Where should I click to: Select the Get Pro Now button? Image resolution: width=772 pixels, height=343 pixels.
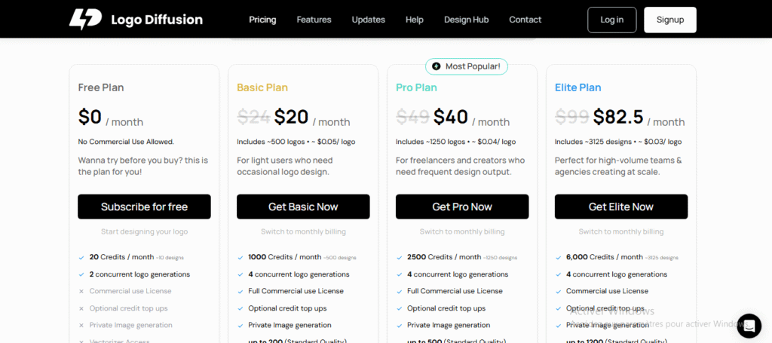(x=462, y=207)
